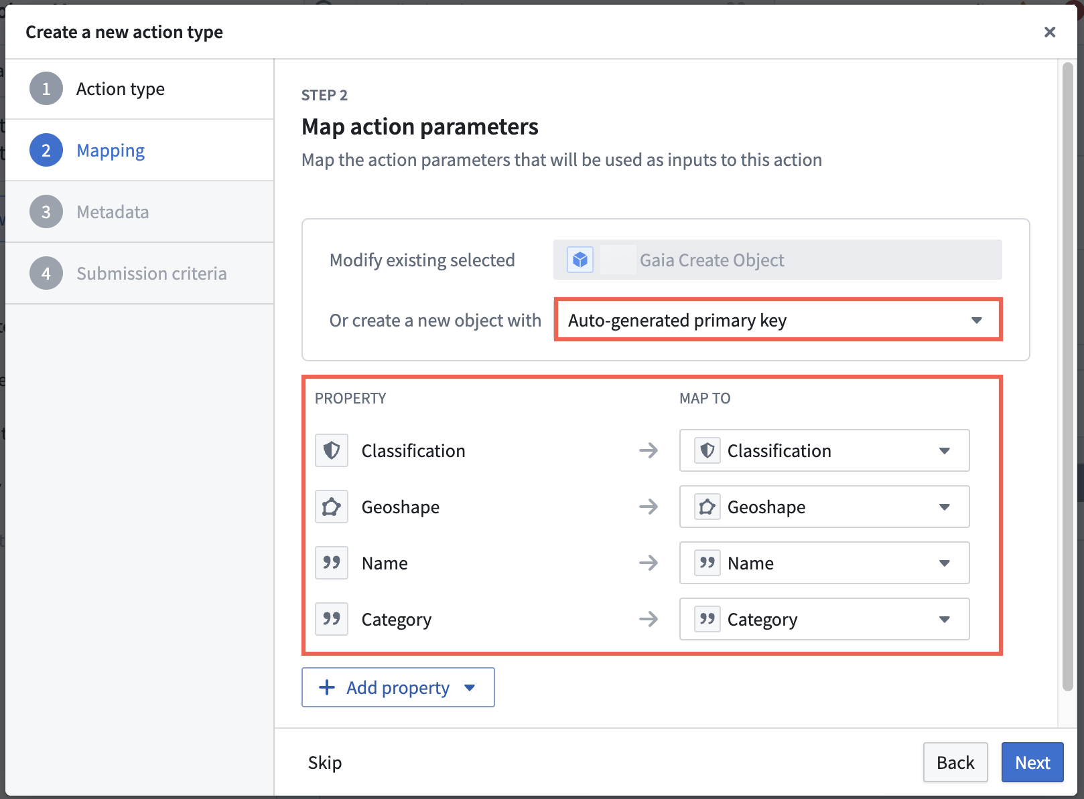
Task: Open the Geoshape mapping dropdown
Action: point(945,507)
